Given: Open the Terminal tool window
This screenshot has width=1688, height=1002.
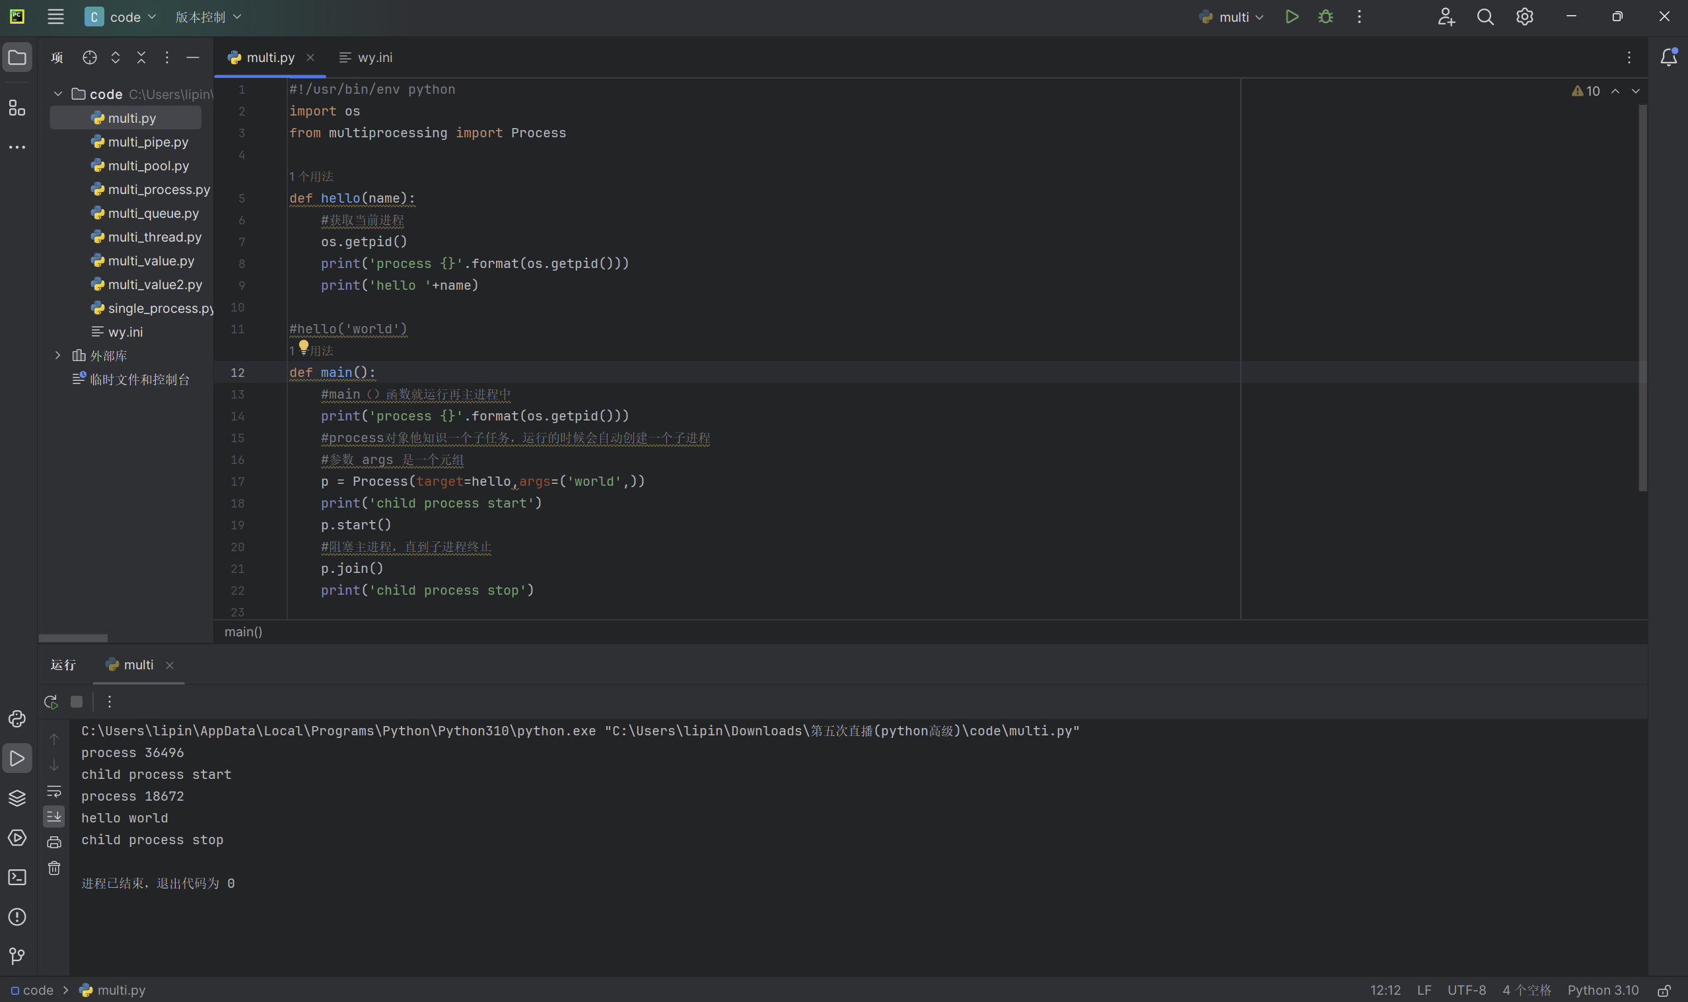Looking at the screenshot, I should [17, 877].
